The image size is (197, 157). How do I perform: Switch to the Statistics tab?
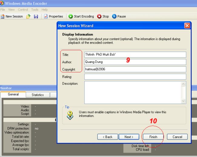(x=38, y=95)
